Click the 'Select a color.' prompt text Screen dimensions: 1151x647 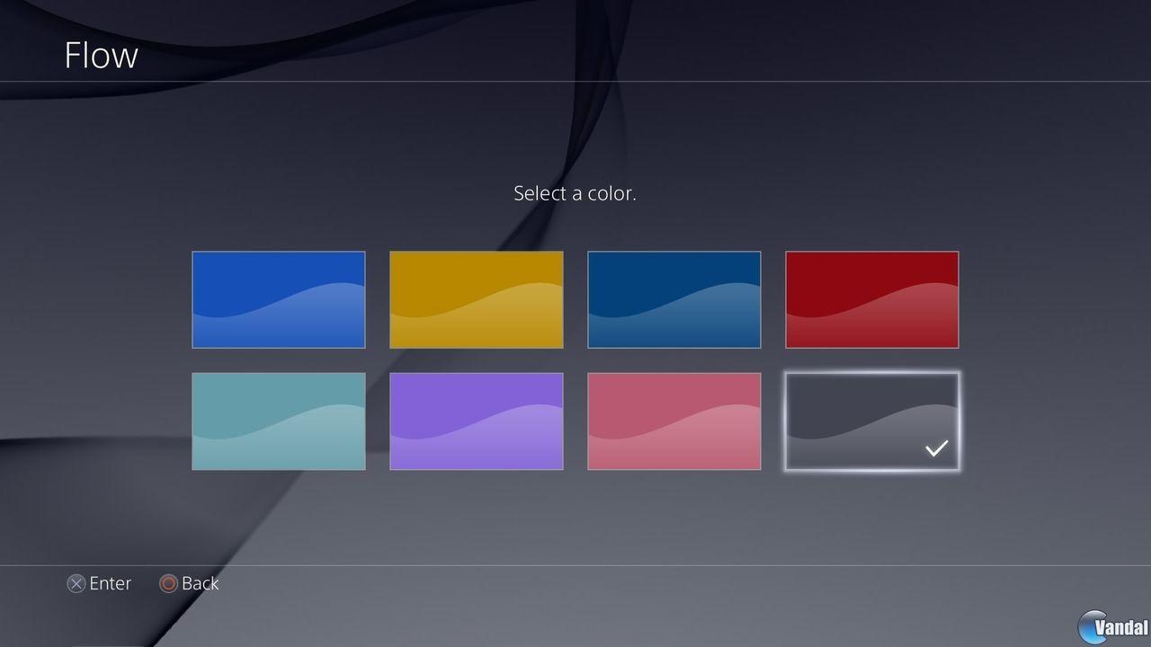[x=575, y=193]
